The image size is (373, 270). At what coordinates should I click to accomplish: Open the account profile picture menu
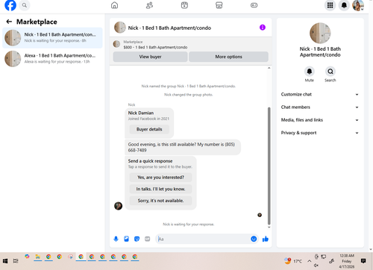pyautogui.click(x=358, y=5)
